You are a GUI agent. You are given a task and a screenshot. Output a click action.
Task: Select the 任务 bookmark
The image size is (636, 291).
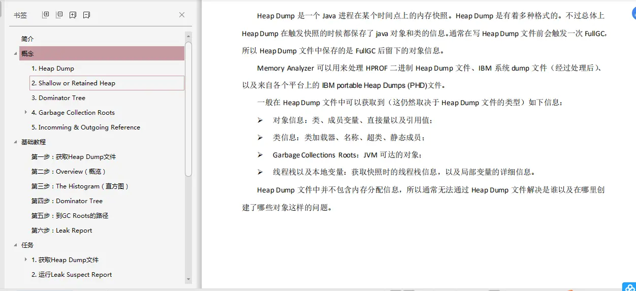27,245
